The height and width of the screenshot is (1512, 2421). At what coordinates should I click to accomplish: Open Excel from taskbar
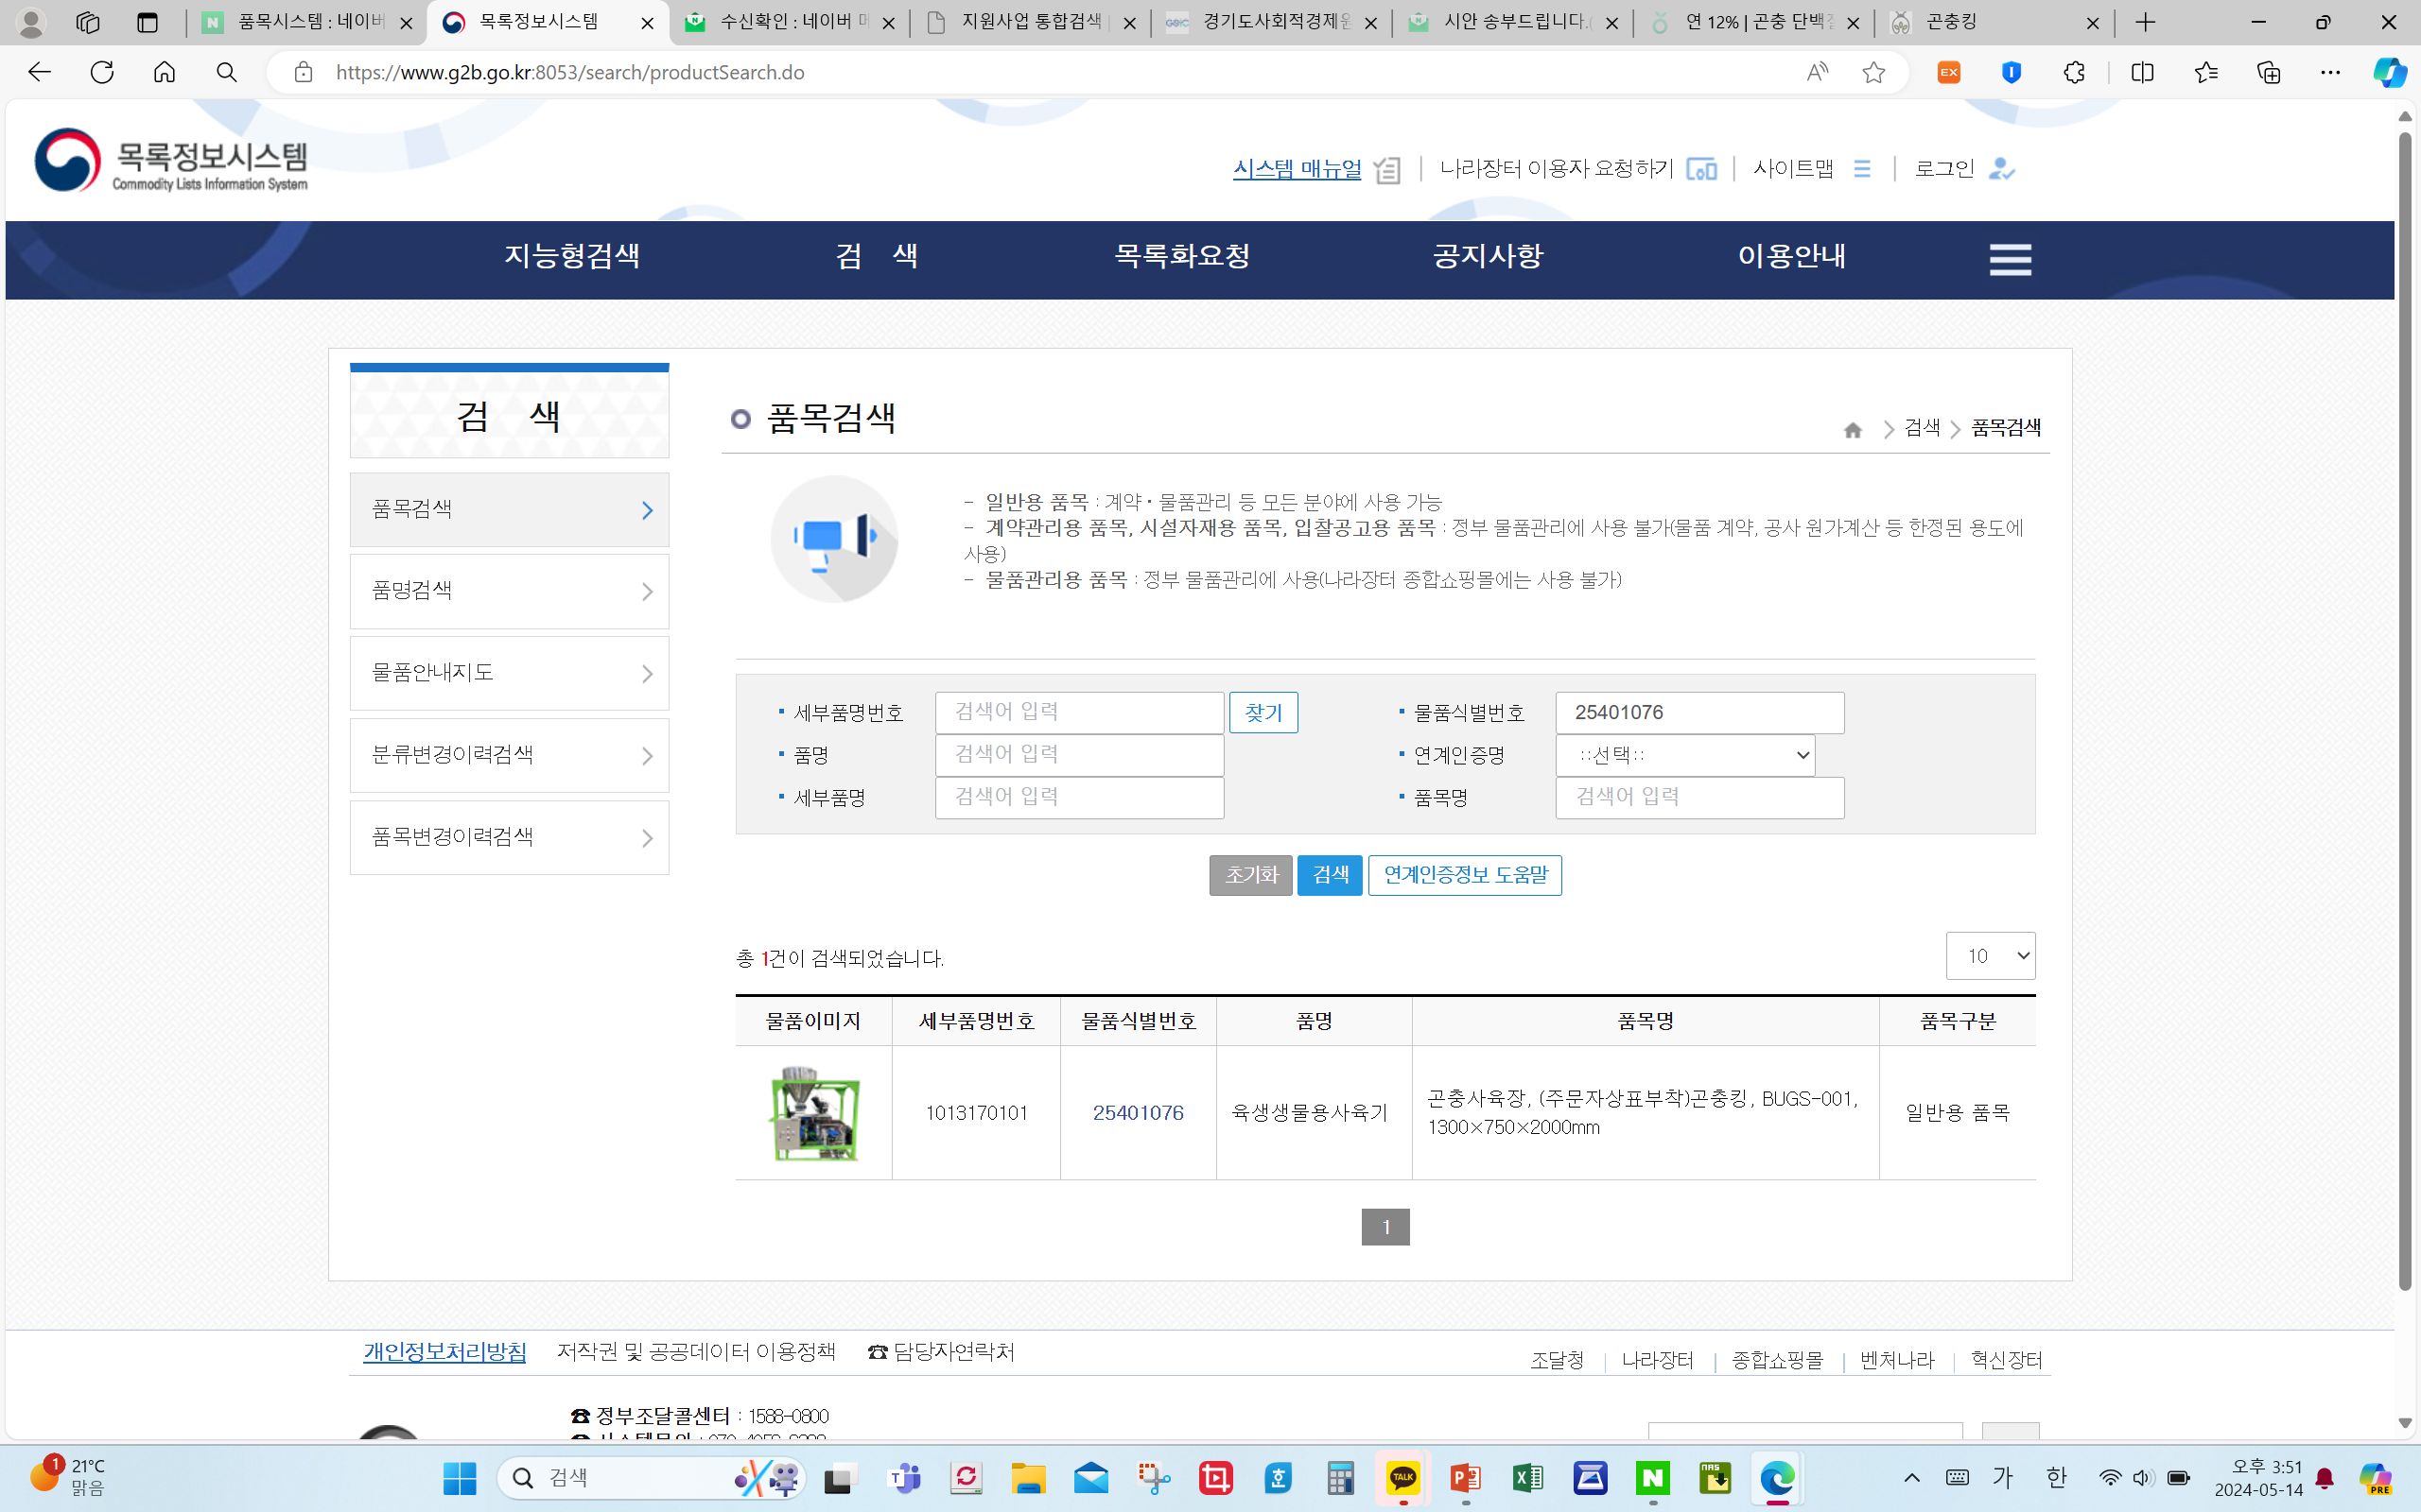point(1527,1478)
